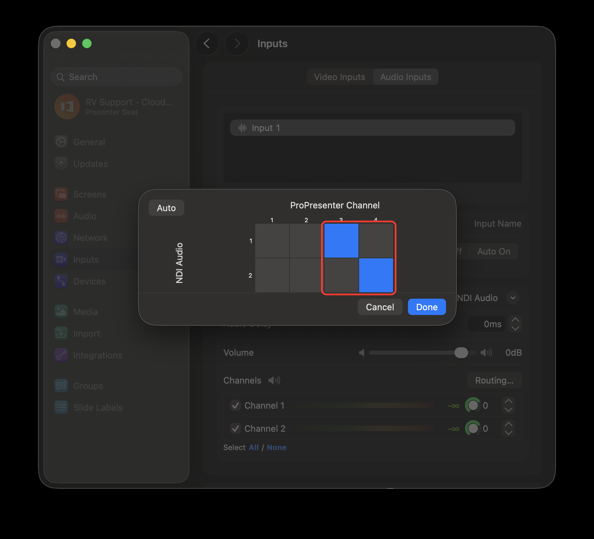Click the Audio Delay stepper arrows
Image resolution: width=594 pixels, height=539 pixels.
click(515, 324)
